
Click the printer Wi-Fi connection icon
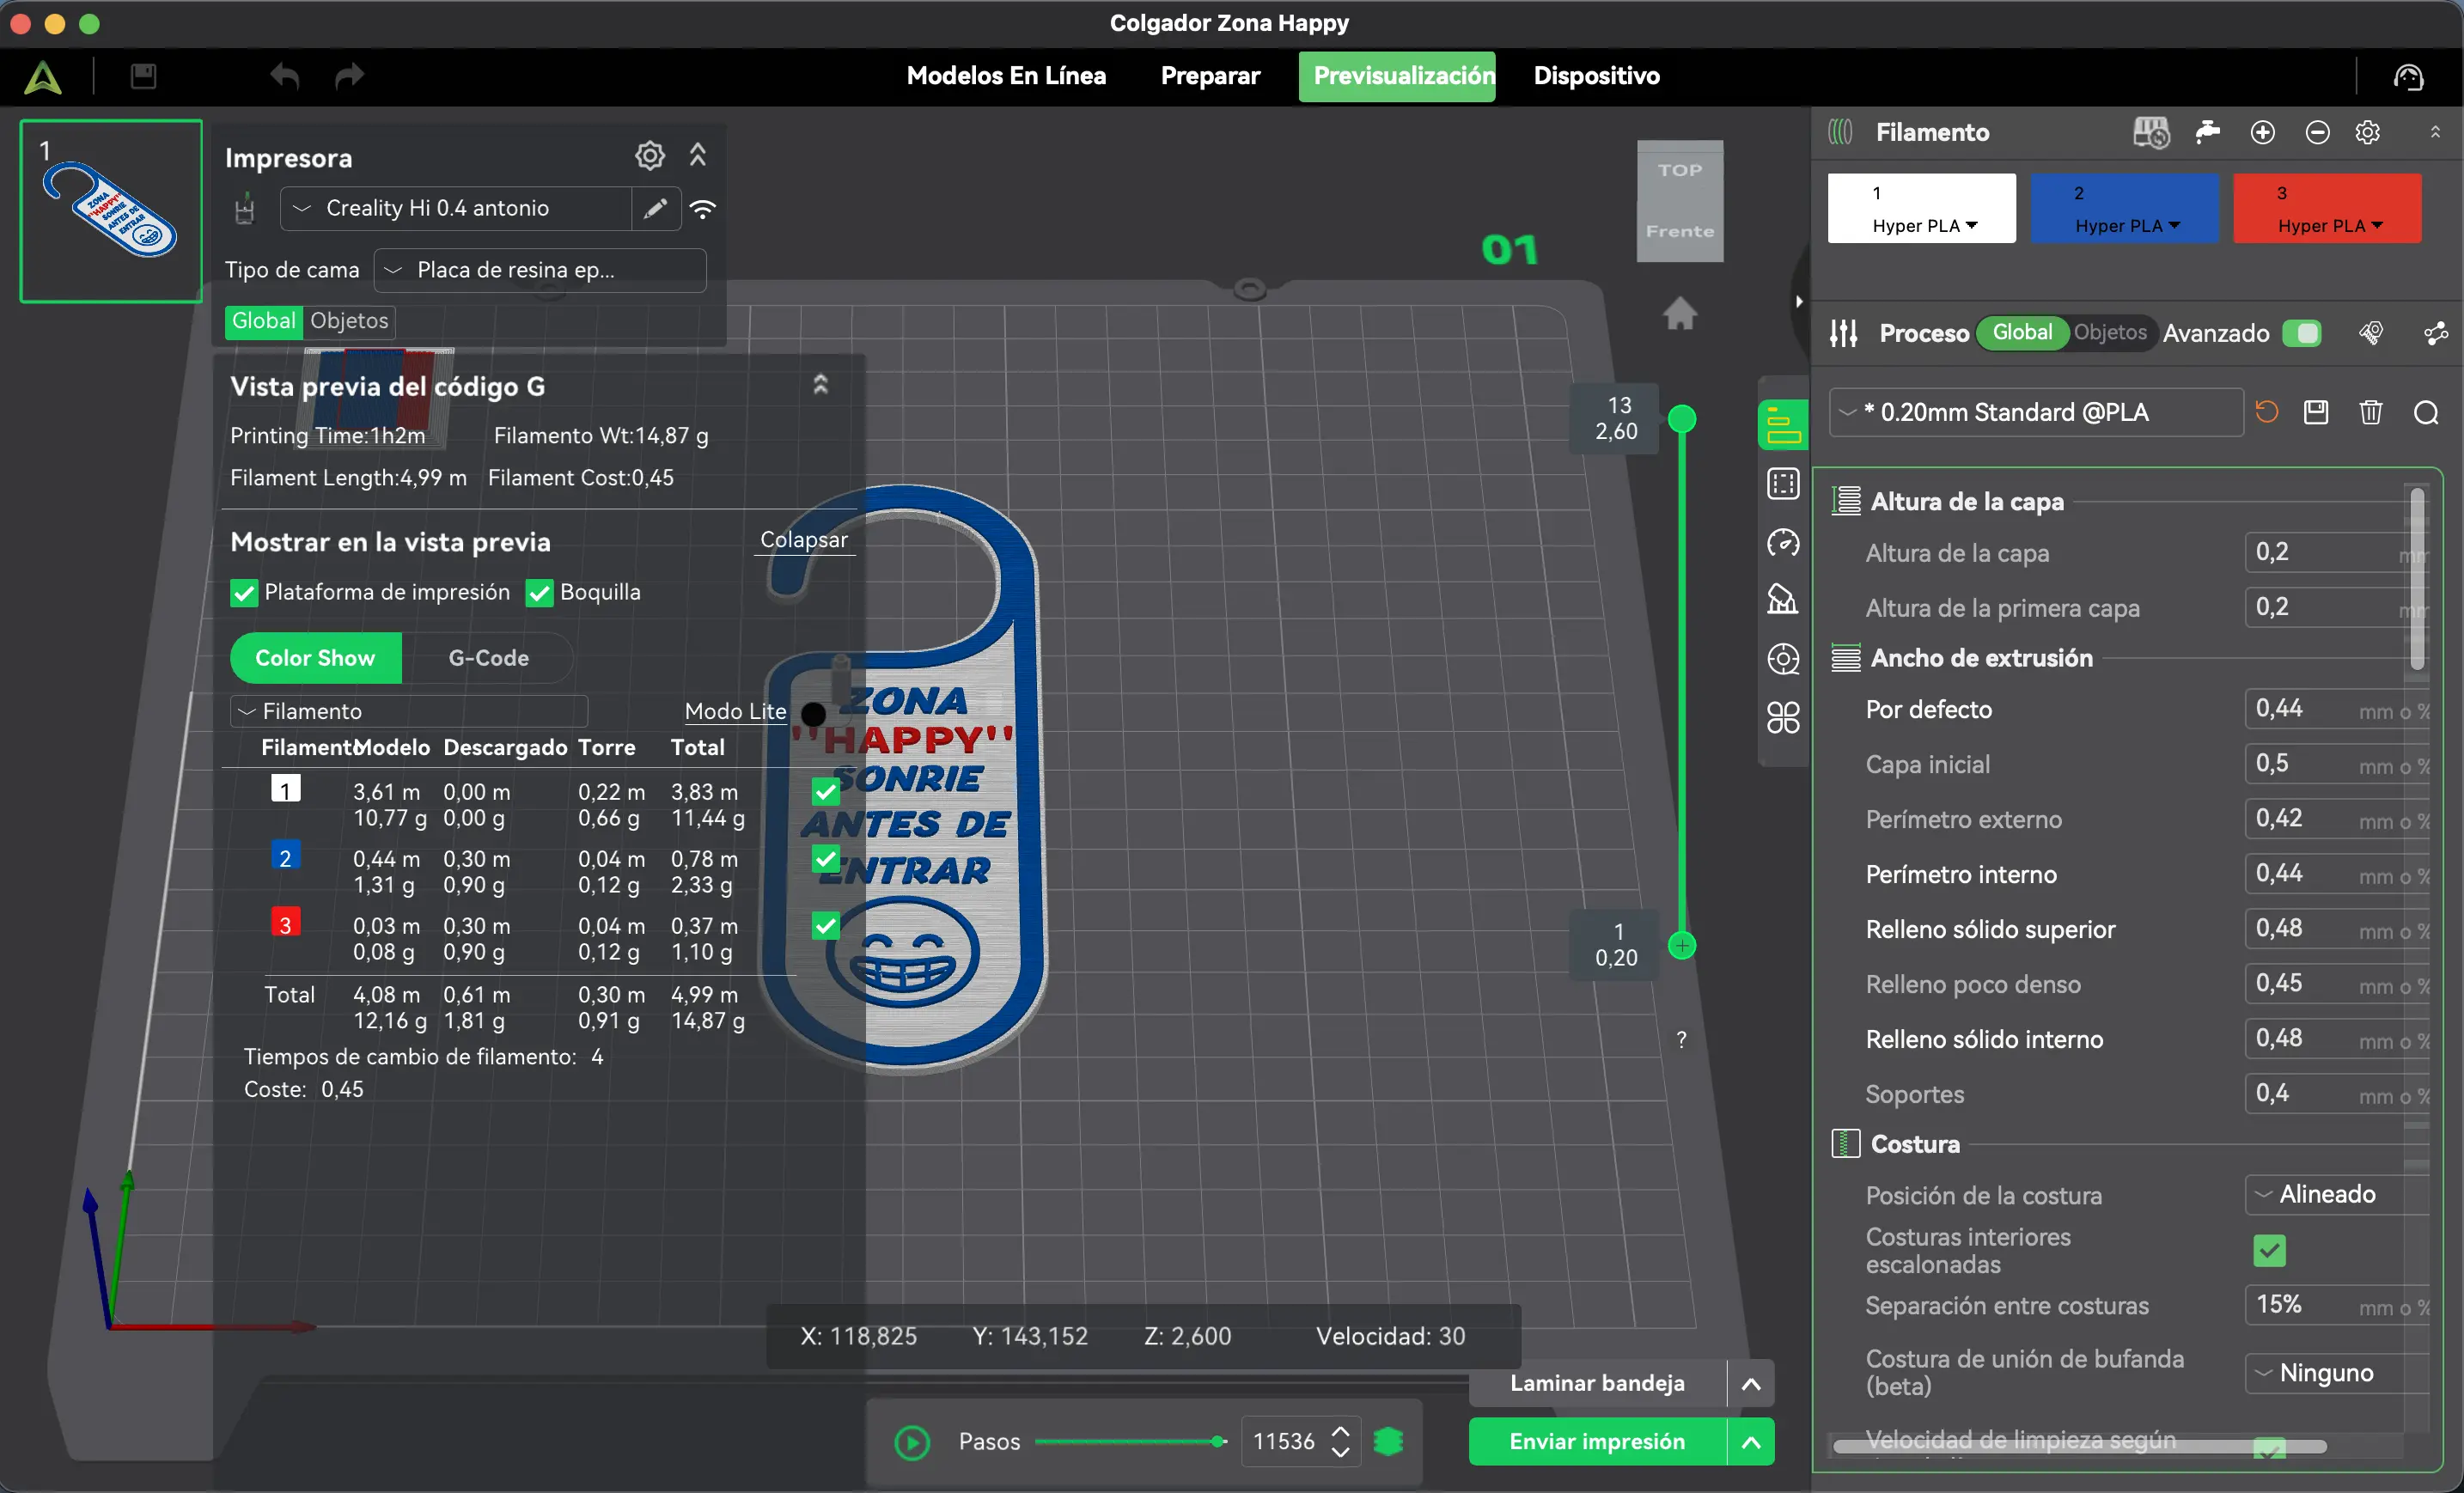(x=703, y=208)
